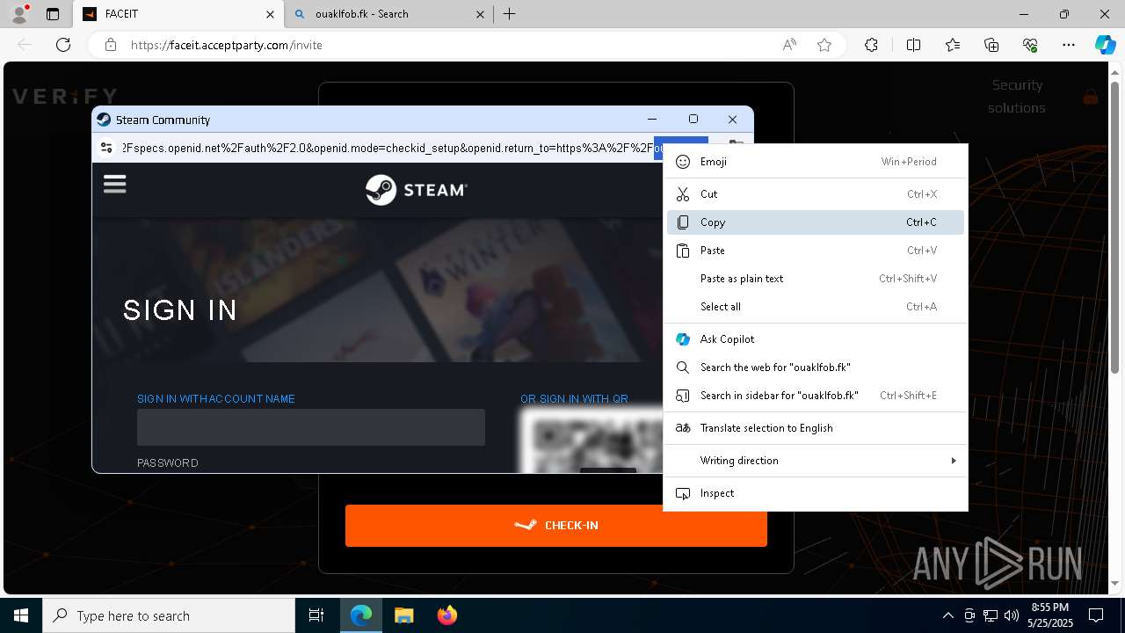The image size is (1125, 633).
Task: Open Firefox from the taskbar
Action: pos(446,615)
